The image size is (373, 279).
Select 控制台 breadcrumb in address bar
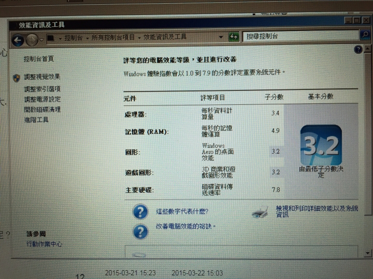click(x=73, y=38)
